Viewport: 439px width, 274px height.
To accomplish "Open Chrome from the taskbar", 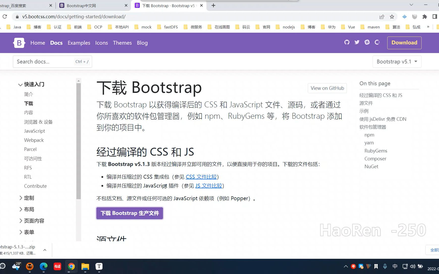I will pyautogui.click(x=71, y=266).
